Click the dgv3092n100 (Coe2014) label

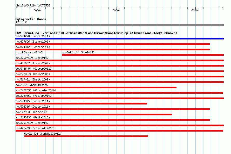(78, 52)
